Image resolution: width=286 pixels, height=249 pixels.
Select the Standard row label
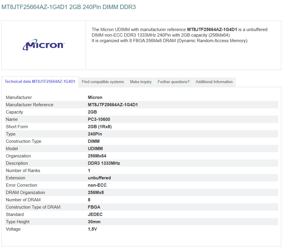coord(15,214)
